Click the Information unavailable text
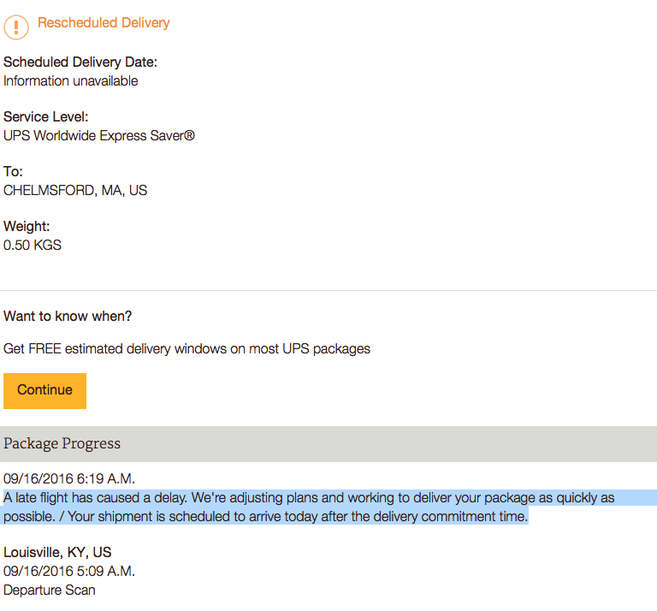657x611 pixels. [70, 81]
